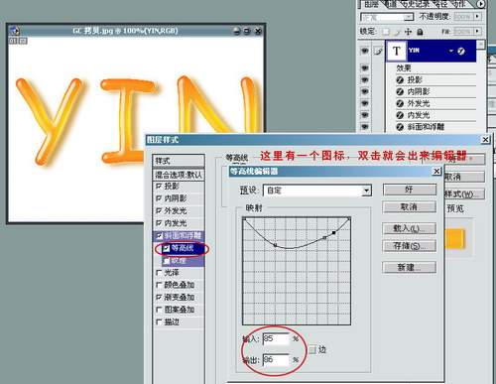Click the 输入 percentage field
The height and width of the screenshot is (384, 496).
pyautogui.click(x=276, y=338)
